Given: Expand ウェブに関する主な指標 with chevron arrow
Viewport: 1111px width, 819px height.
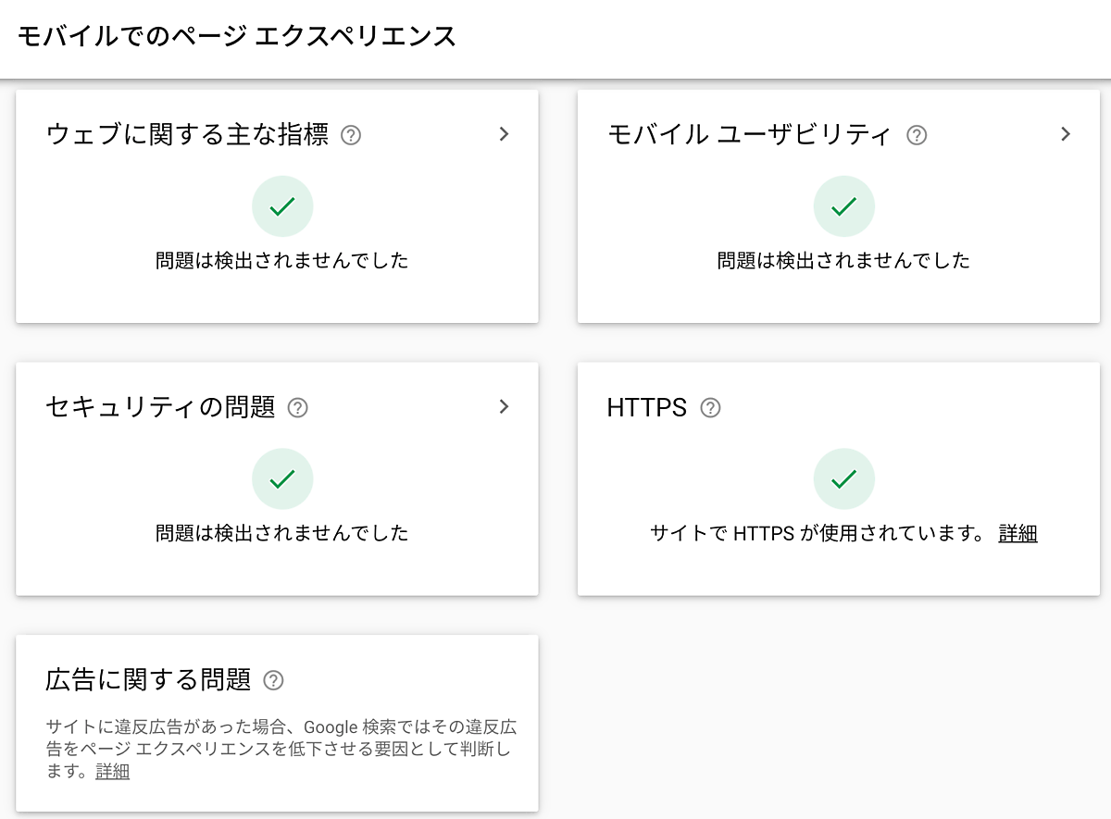Looking at the screenshot, I should coord(504,134).
